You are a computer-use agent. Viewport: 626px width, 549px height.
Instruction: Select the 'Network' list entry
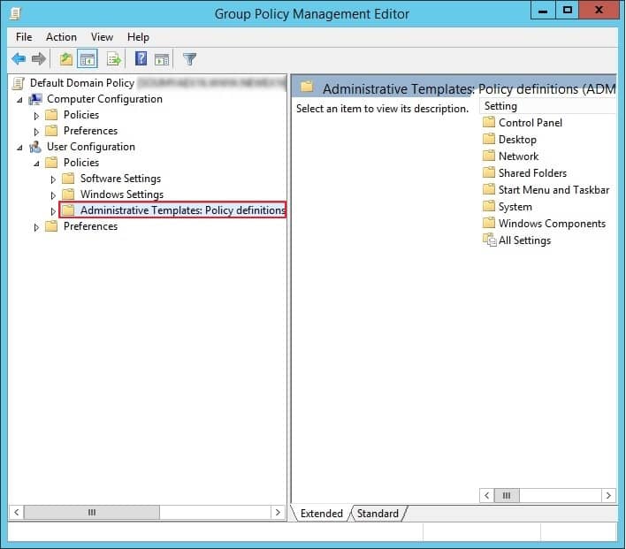[x=518, y=156]
